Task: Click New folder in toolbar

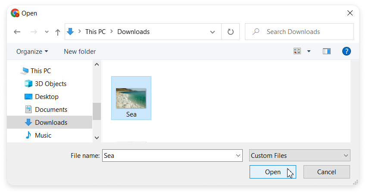Action: click(80, 52)
